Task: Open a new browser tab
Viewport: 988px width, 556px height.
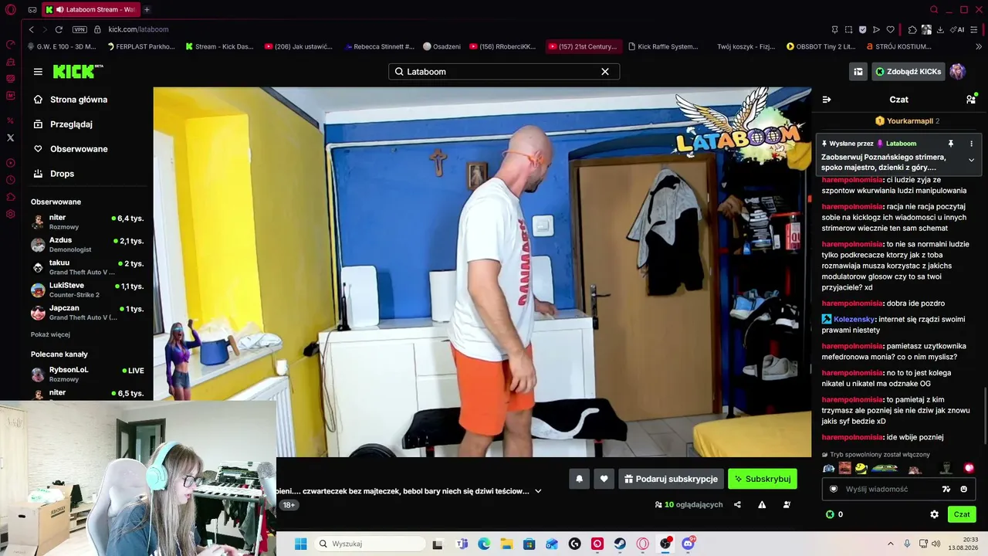Action: [147, 9]
